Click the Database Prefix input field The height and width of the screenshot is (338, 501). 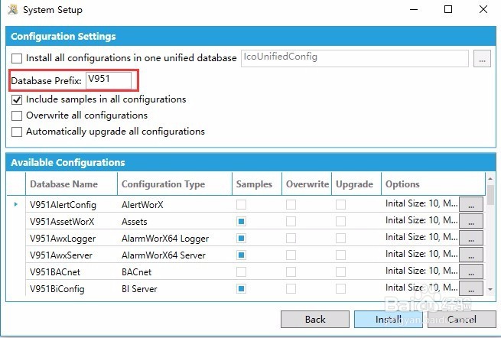109,80
